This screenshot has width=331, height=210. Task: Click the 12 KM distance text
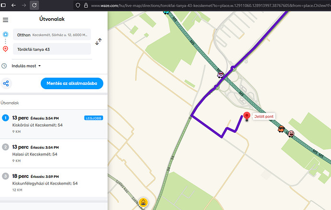[17, 190]
